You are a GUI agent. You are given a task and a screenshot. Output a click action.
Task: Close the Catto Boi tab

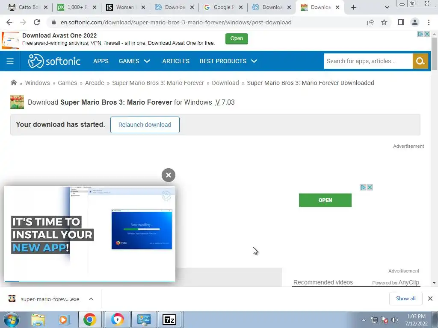[x=46, y=7]
